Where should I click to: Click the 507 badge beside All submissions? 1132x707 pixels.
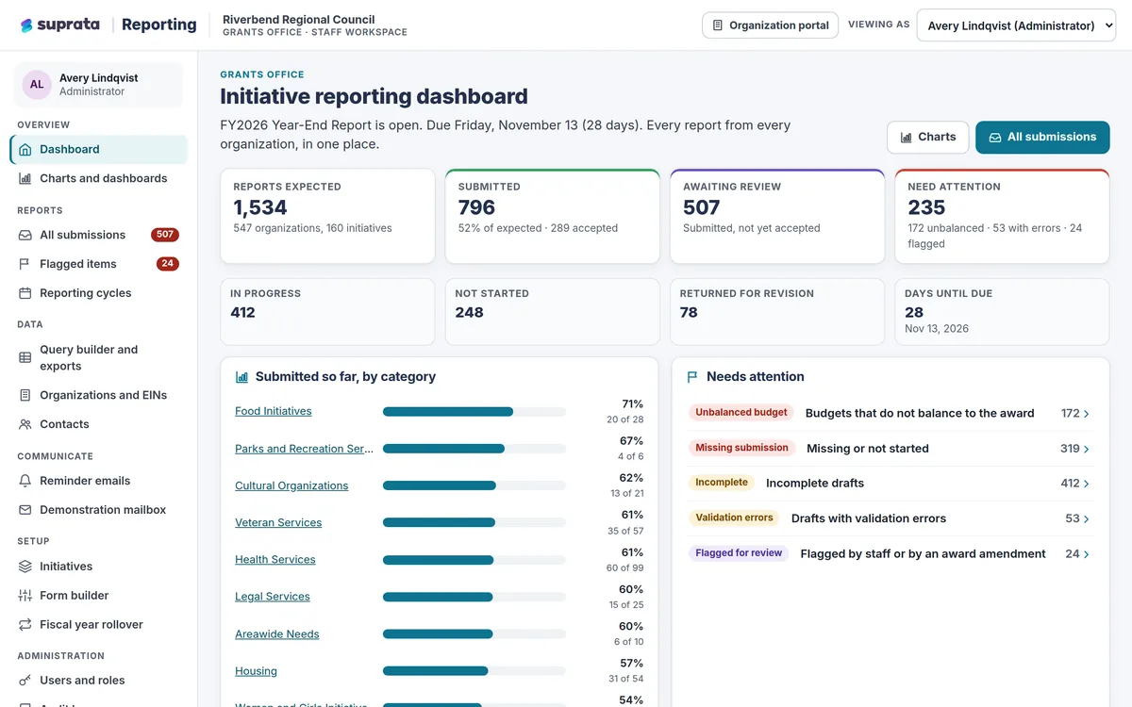point(165,235)
